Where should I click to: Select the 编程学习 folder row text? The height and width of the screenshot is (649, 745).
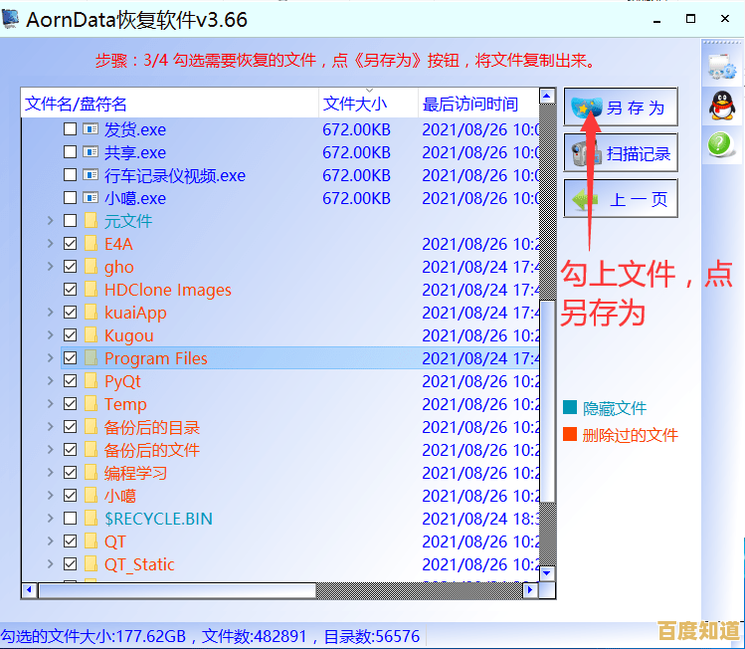click(136, 473)
